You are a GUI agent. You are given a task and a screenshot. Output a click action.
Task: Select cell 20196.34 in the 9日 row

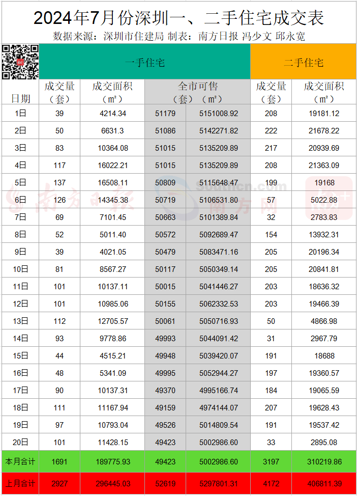click(324, 252)
